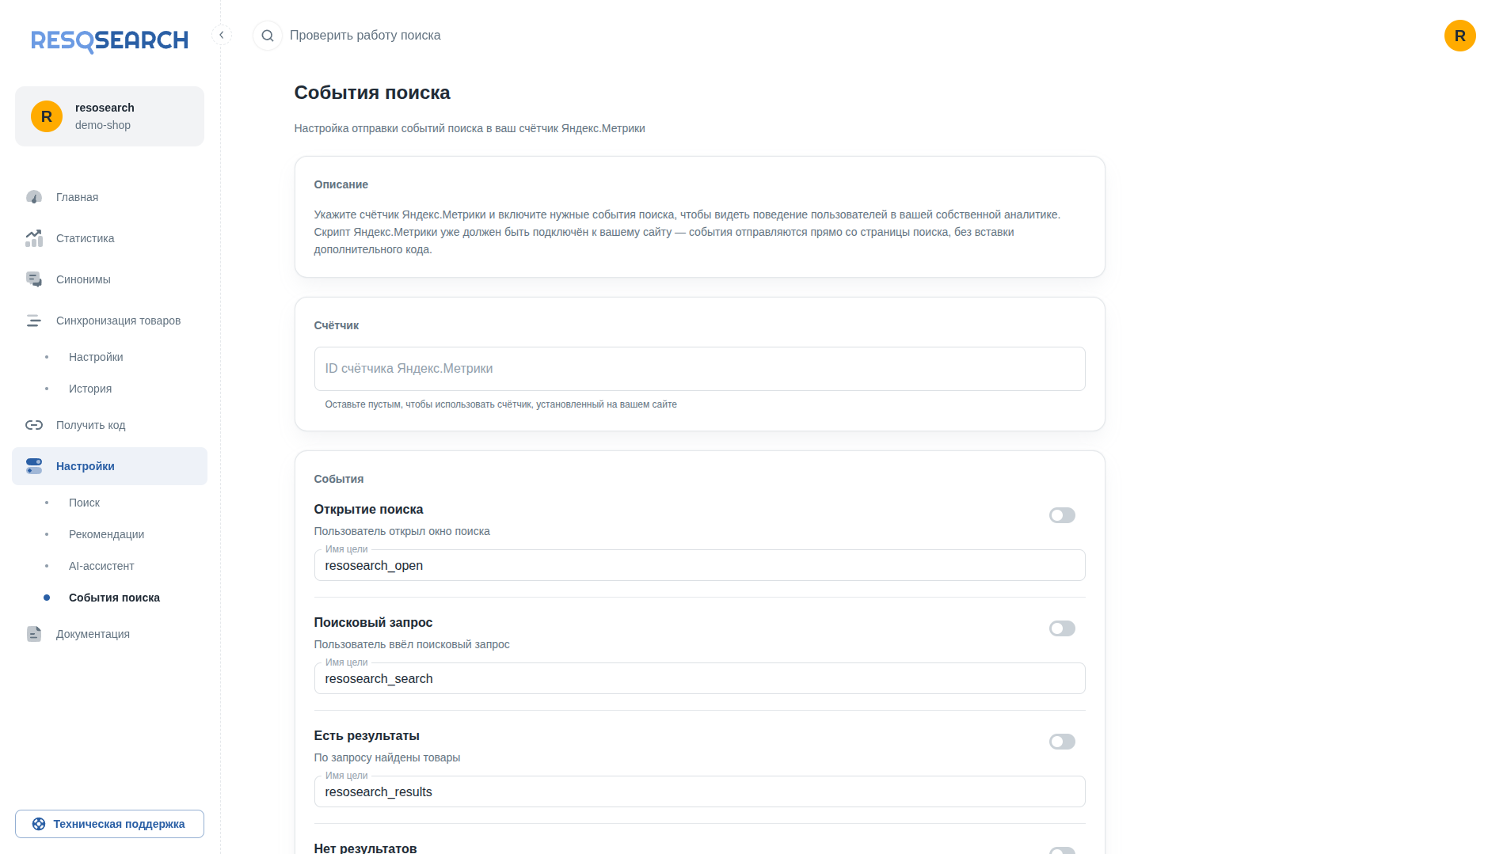Enable the Открытие поиска event toggle

point(1062,515)
